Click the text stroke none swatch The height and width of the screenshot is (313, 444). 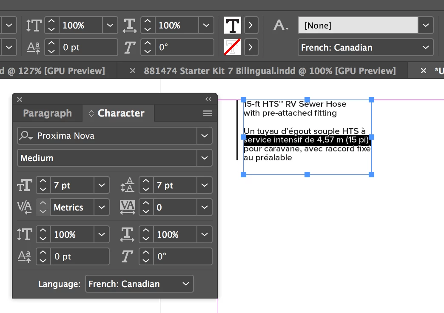(x=233, y=47)
